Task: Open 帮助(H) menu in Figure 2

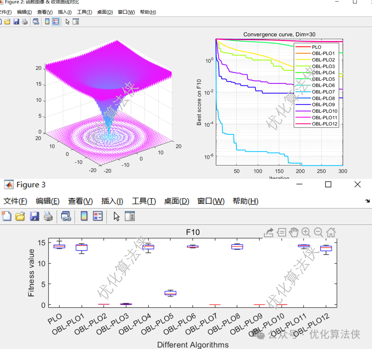Action: coord(148,12)
